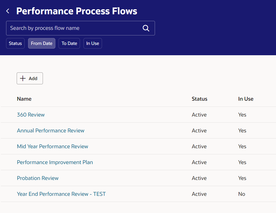Click Yes value in Probation Review row
This screenshot has height=213, width=276.
pos(242,178)
